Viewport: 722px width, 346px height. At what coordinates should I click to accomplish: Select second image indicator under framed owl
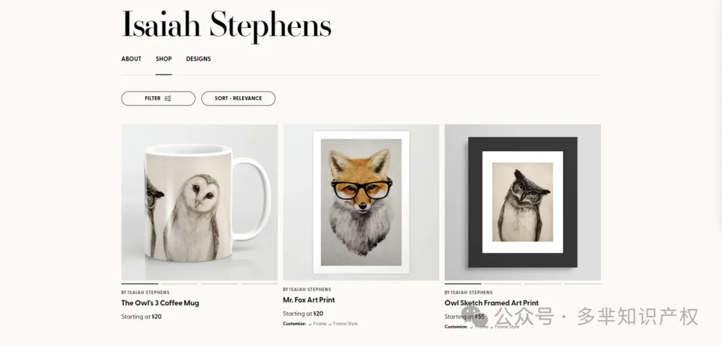click(x=503, y=284)
